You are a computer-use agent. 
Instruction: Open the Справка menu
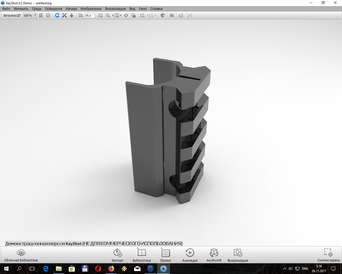[x=156, y=9]
